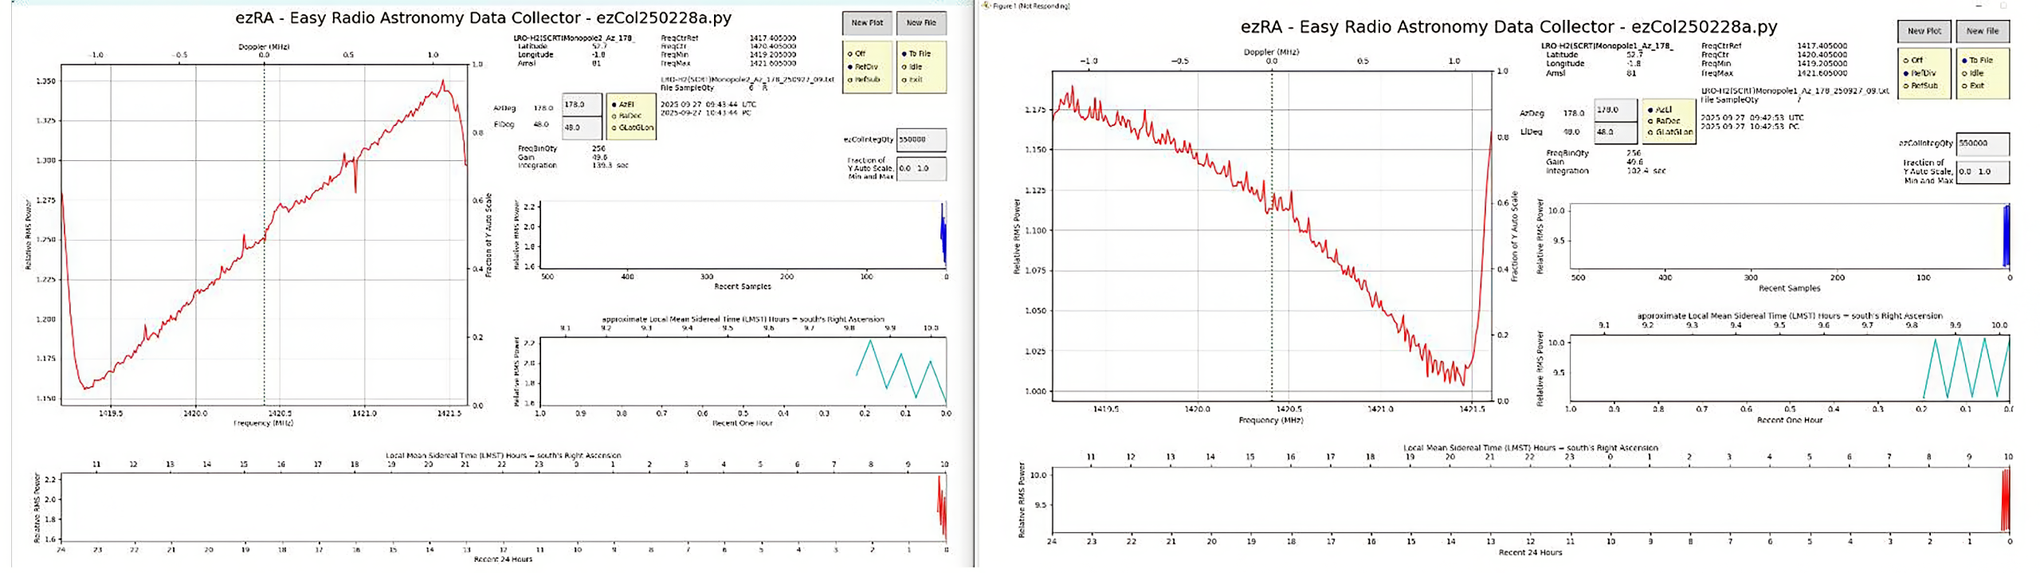Click ezColIntegQty field in right window
The width and height of the screenshot is (2040, 573).
click(x=1983, y=143)
